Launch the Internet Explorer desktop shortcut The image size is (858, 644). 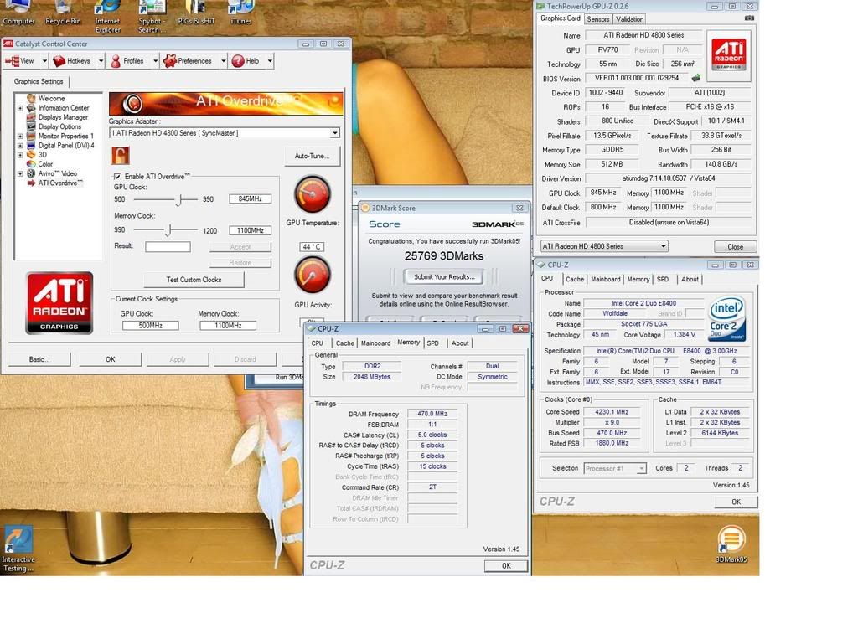click(x=108, y=17)
